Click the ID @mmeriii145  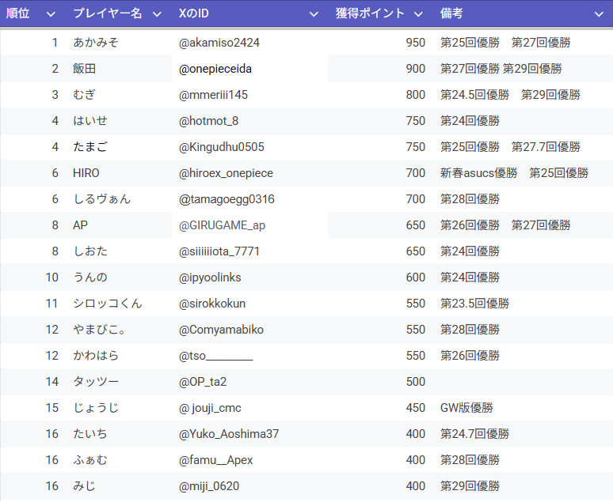tap(213, 95)
